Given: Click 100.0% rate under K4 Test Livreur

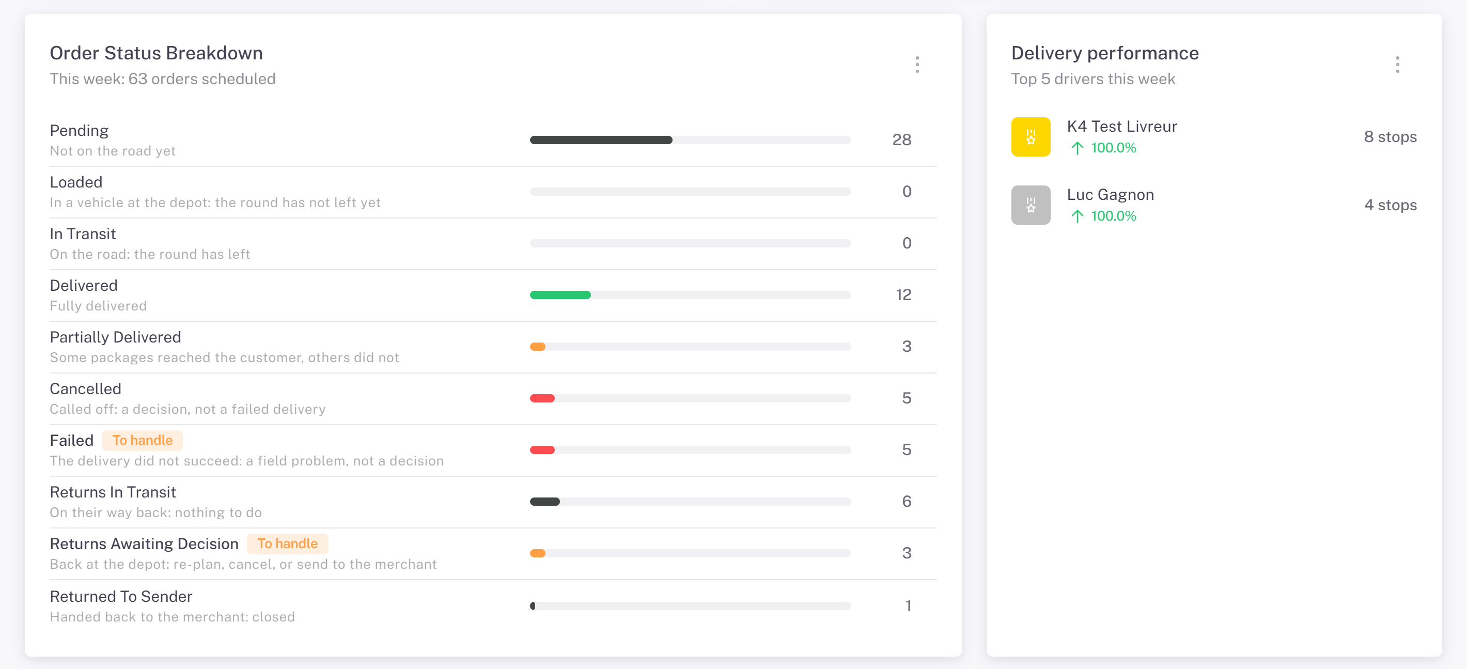Looking at the screenshot, I should point(1113,148).
